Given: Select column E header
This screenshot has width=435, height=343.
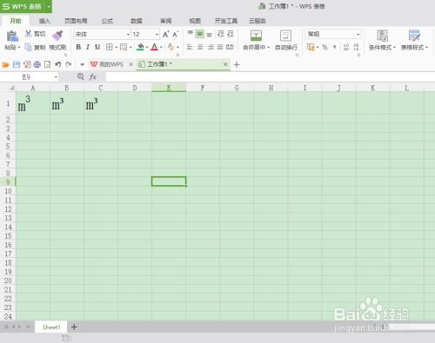Looking at the screenshot, I should 169,88.
